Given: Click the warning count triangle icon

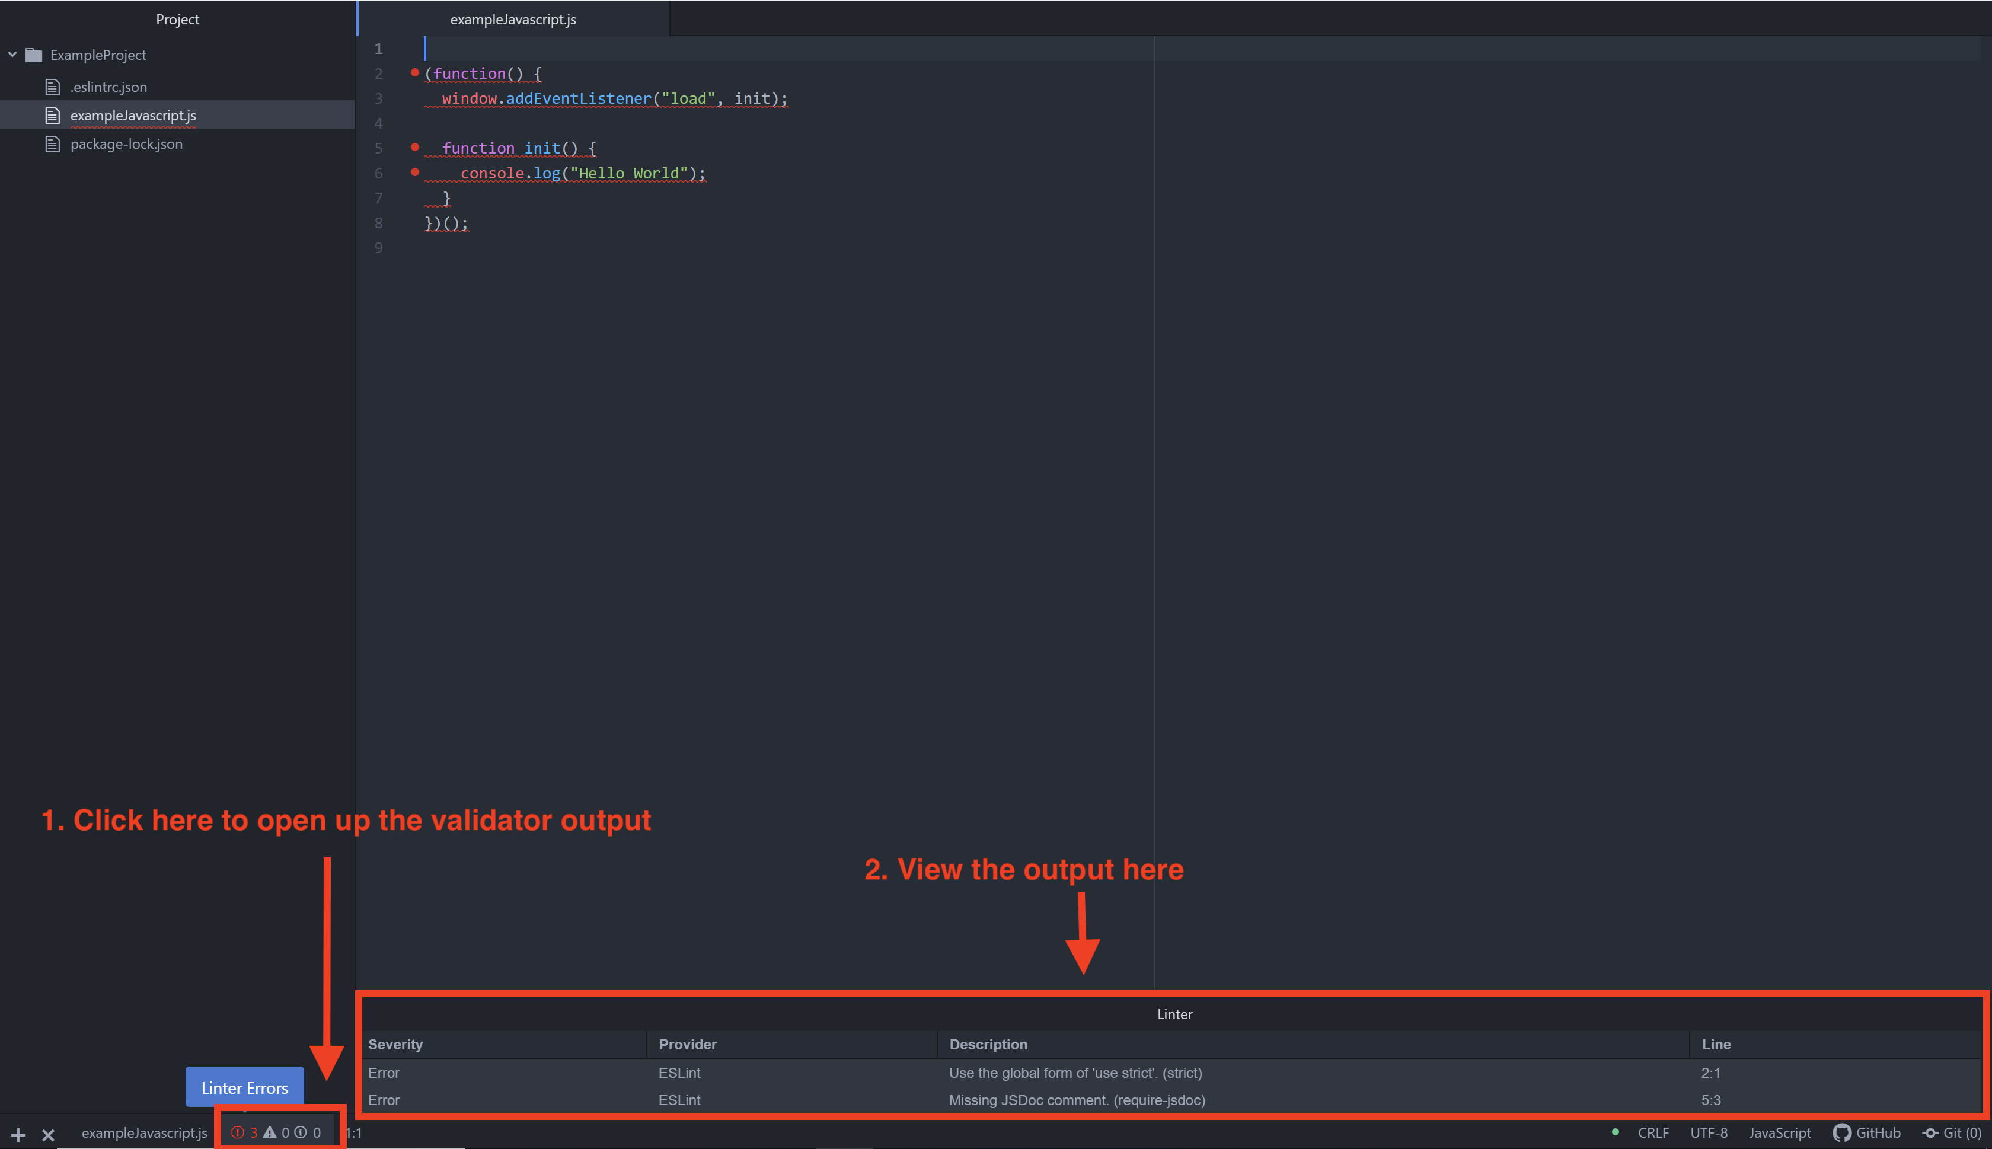Looking at the screenshot, I should point(270,1132).
